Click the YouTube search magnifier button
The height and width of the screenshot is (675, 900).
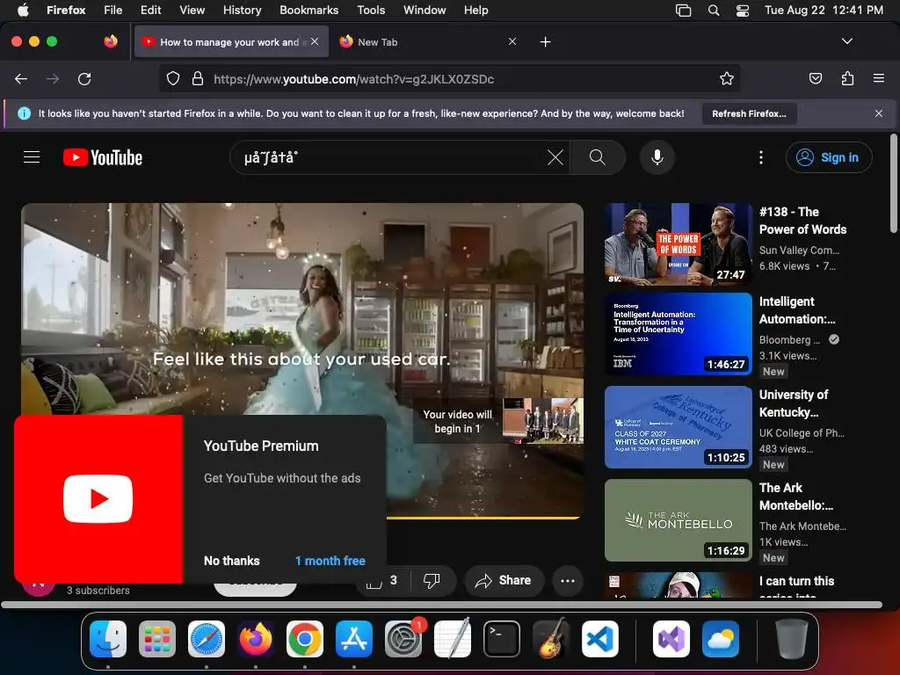click(597, 157)
